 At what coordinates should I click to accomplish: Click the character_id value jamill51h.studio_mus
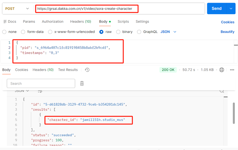102,120
